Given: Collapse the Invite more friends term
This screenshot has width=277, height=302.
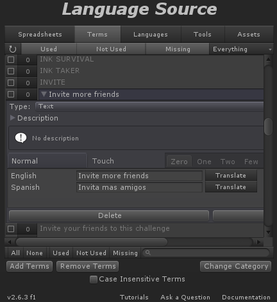Looking at the screenshot, I should pyautogui.click(x=44, y=94).
